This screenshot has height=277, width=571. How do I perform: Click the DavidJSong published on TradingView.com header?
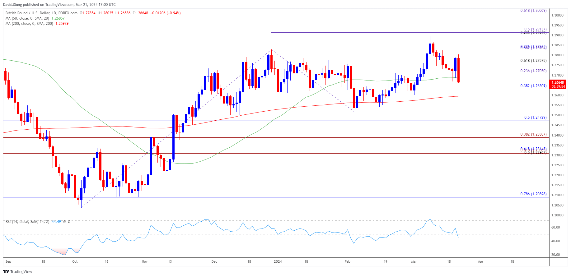coord(59,5)
